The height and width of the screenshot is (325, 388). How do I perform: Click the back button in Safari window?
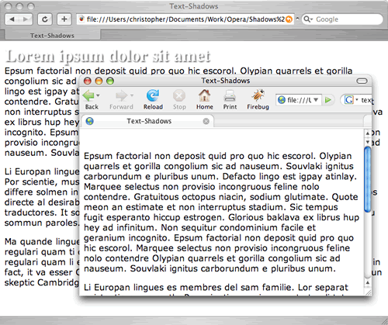[x=12, y=19]
